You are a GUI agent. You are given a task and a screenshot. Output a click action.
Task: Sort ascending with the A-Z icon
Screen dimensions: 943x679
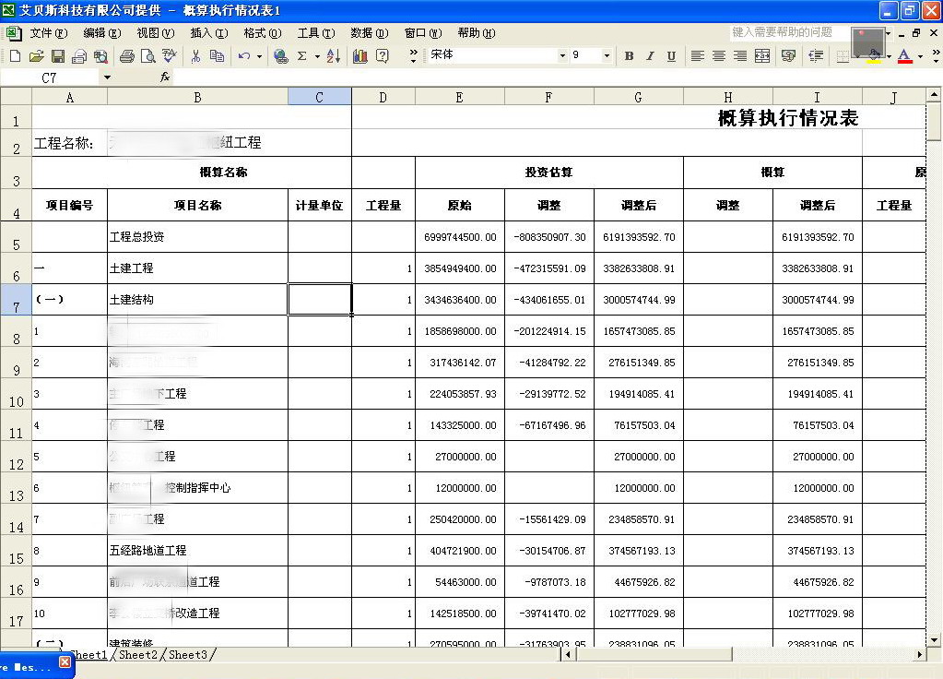coord(333,56)
